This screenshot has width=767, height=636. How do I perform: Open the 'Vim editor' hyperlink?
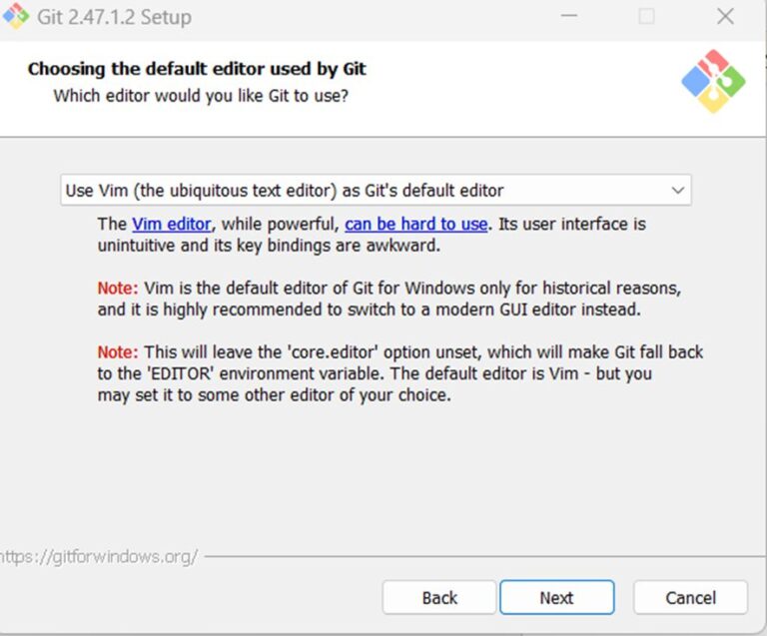click(x=171, y=224)
